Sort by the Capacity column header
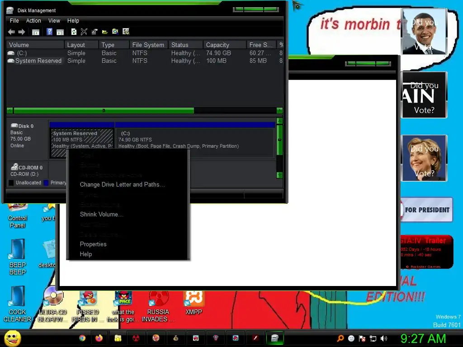The height and width of the screenshot is (347, 463). [x=224, y=45]
